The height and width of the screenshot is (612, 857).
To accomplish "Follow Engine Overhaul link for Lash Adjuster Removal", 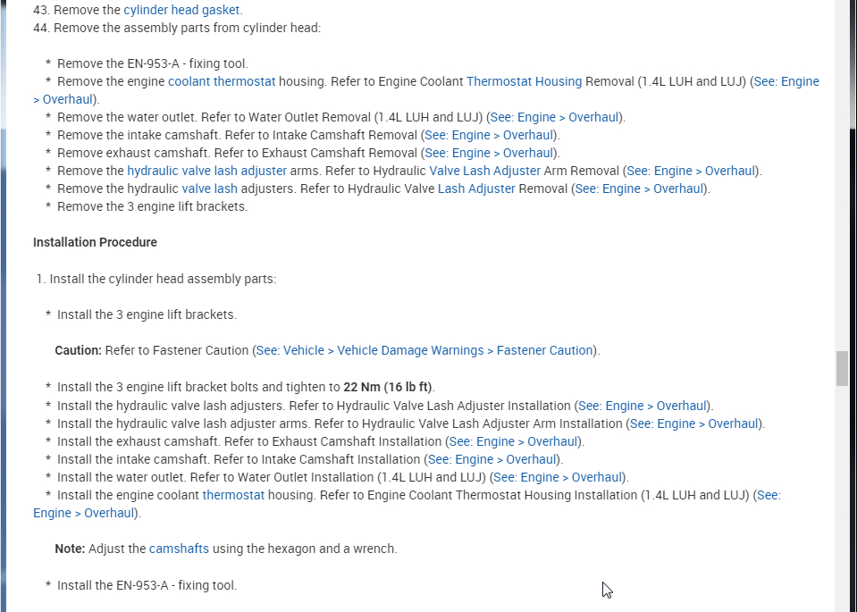I will click(640, 189).
